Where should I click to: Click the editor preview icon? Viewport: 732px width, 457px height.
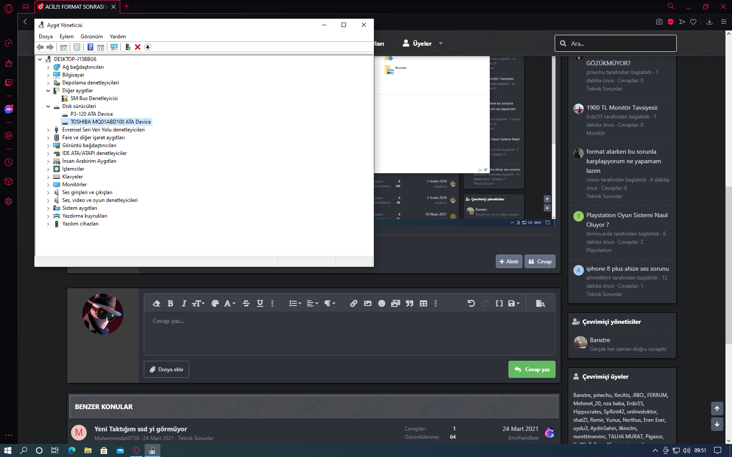[x=540, y=303]
